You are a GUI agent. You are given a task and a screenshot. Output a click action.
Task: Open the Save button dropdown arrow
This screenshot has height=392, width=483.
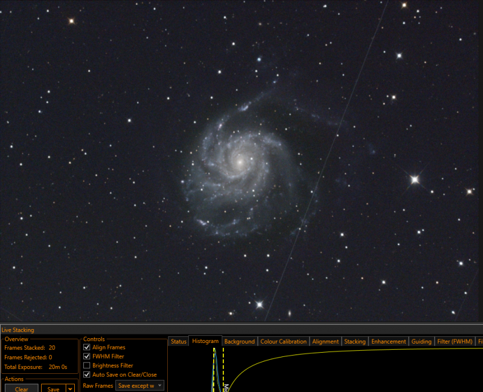[x=70, y=388]
